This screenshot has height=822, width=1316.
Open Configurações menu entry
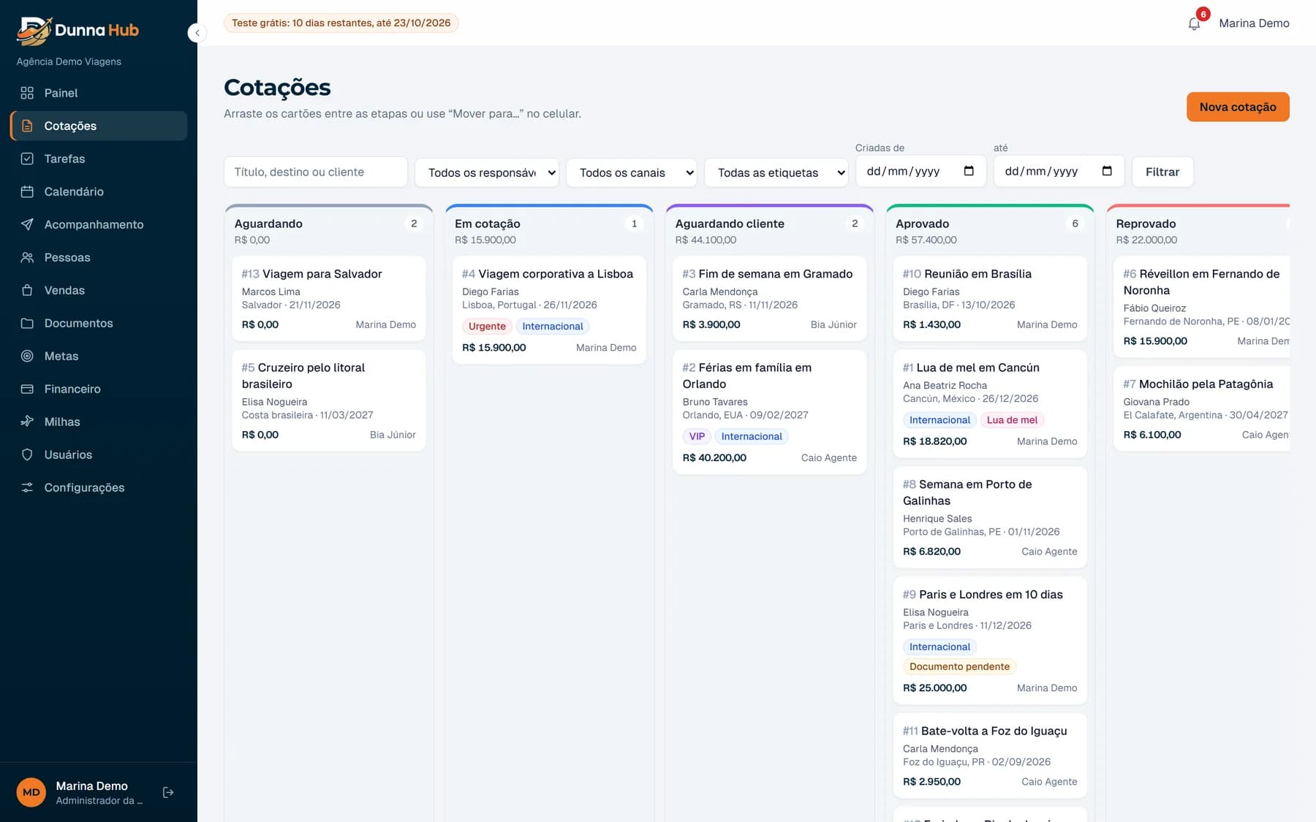click(99, 487)
